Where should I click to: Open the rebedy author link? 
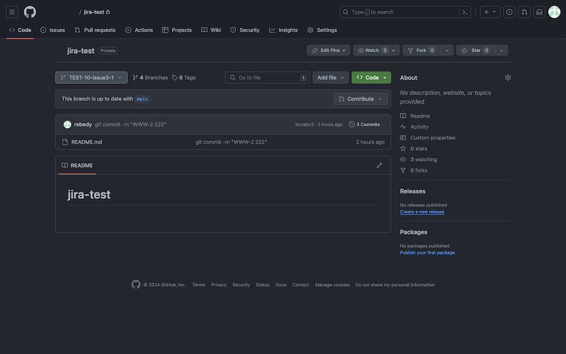[83, 124]
